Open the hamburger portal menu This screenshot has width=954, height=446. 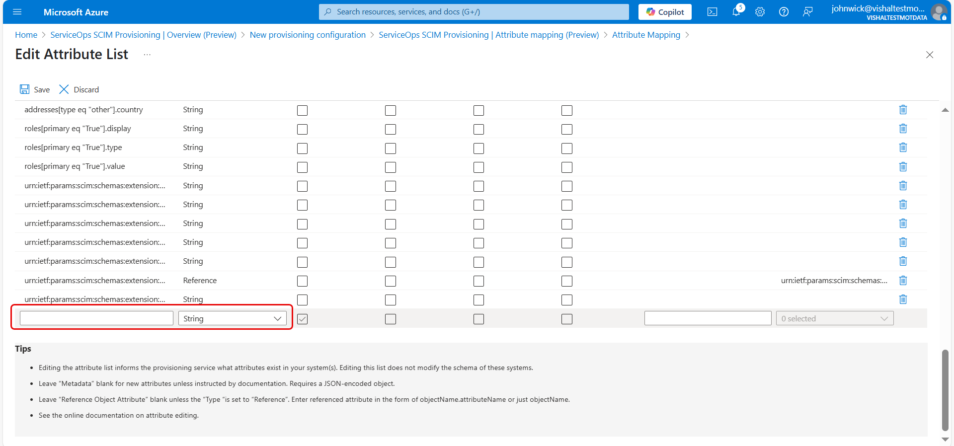(17, 12)
